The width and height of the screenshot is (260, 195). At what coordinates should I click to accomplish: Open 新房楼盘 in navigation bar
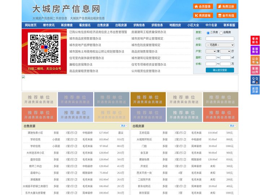tap(67, 25)
